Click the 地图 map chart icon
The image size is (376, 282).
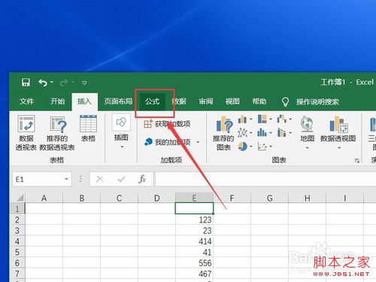tap(308, 133)
